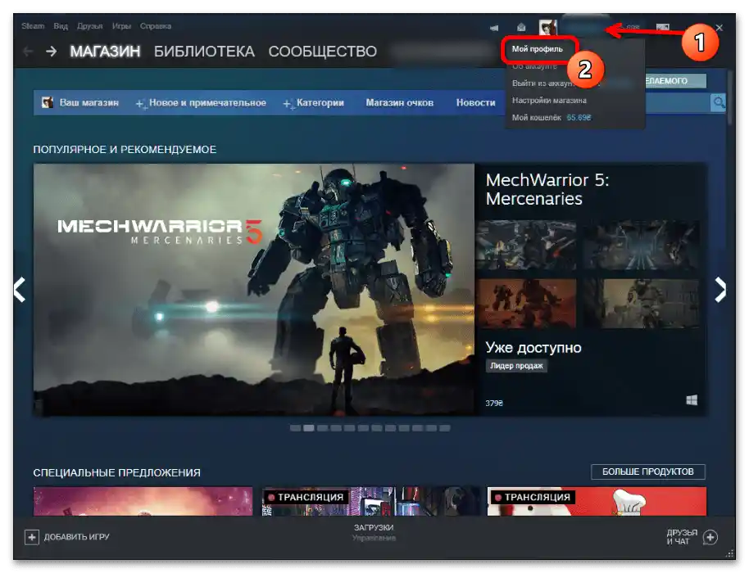Open the announcements megaphone icon
The height and width of the screenshot is (573, 749).
pyautogui.click(x=494, y=28)
